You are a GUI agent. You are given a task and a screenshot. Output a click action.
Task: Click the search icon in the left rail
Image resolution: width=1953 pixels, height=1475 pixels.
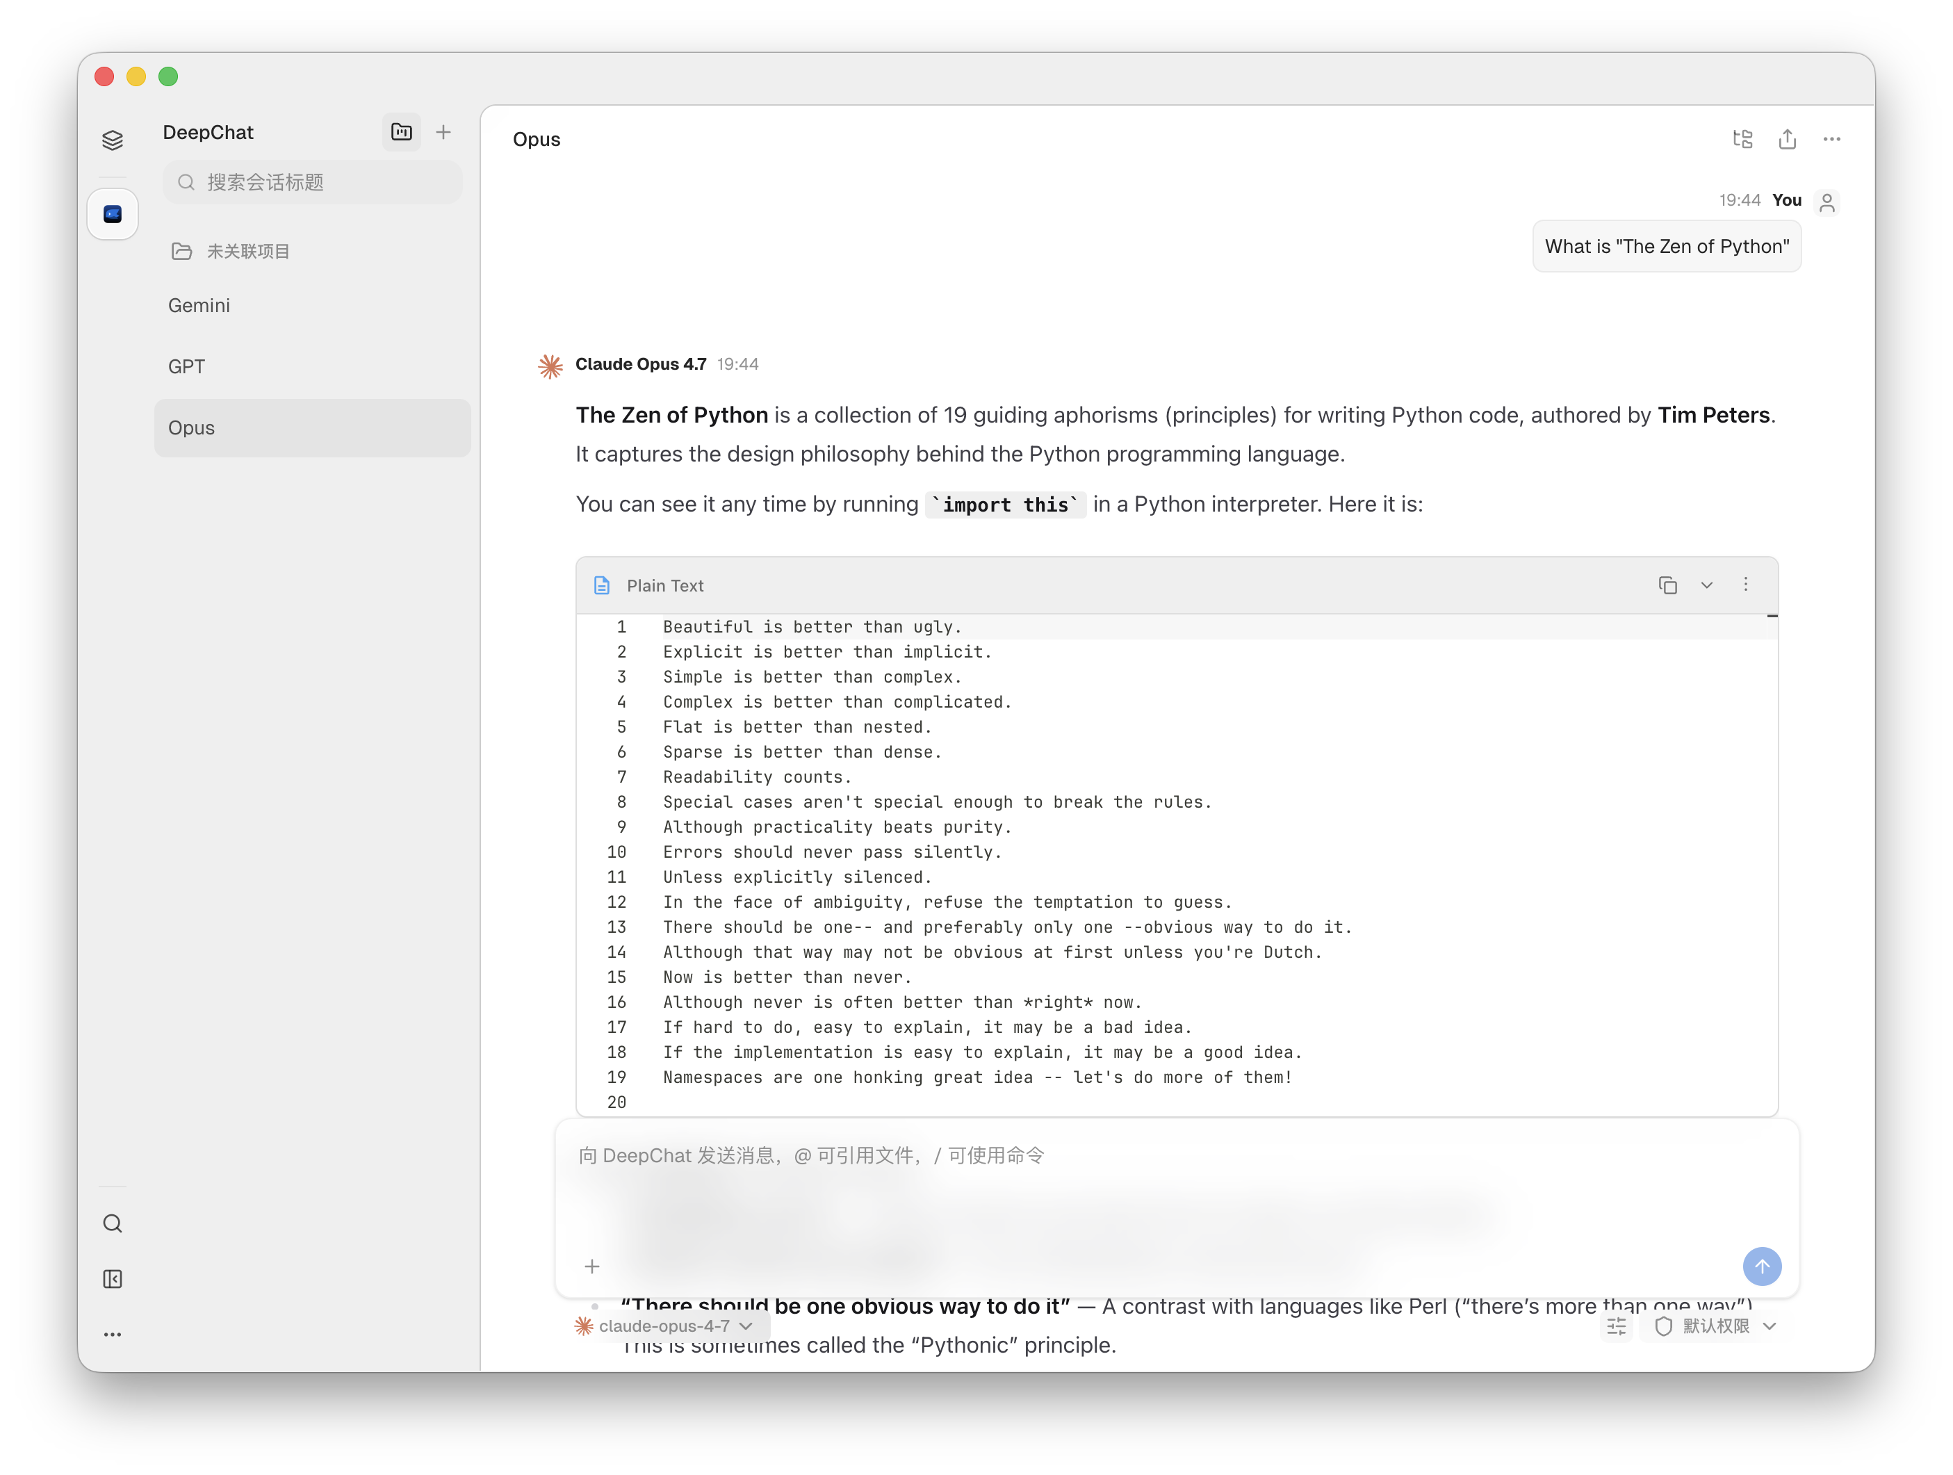pyautogui.click(x=112, y=1223)
